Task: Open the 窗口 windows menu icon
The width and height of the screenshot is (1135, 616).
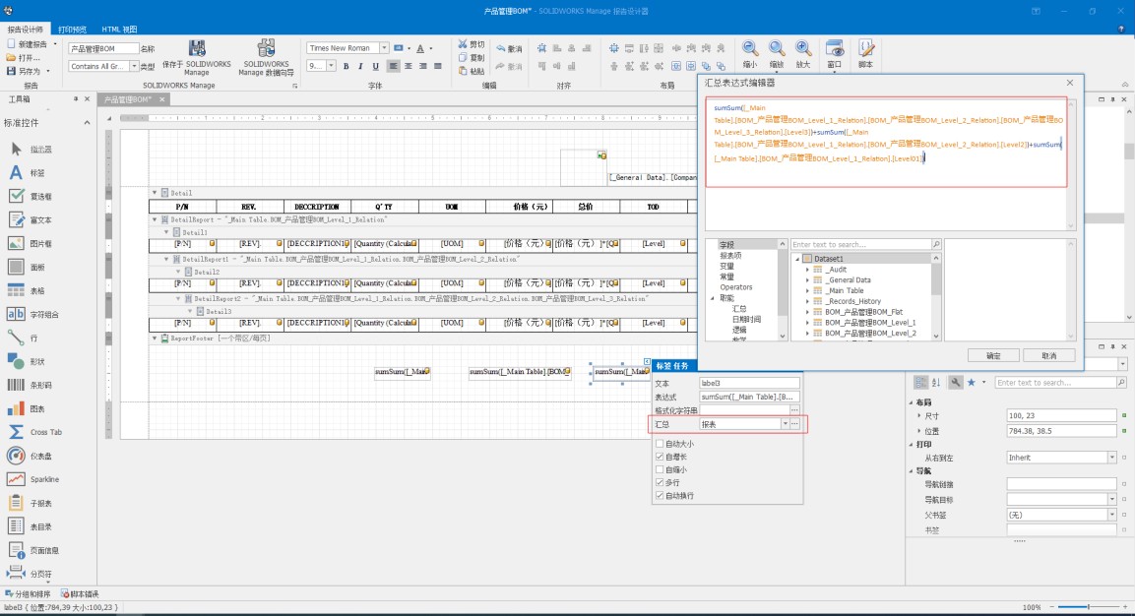Action: (835, 49)
